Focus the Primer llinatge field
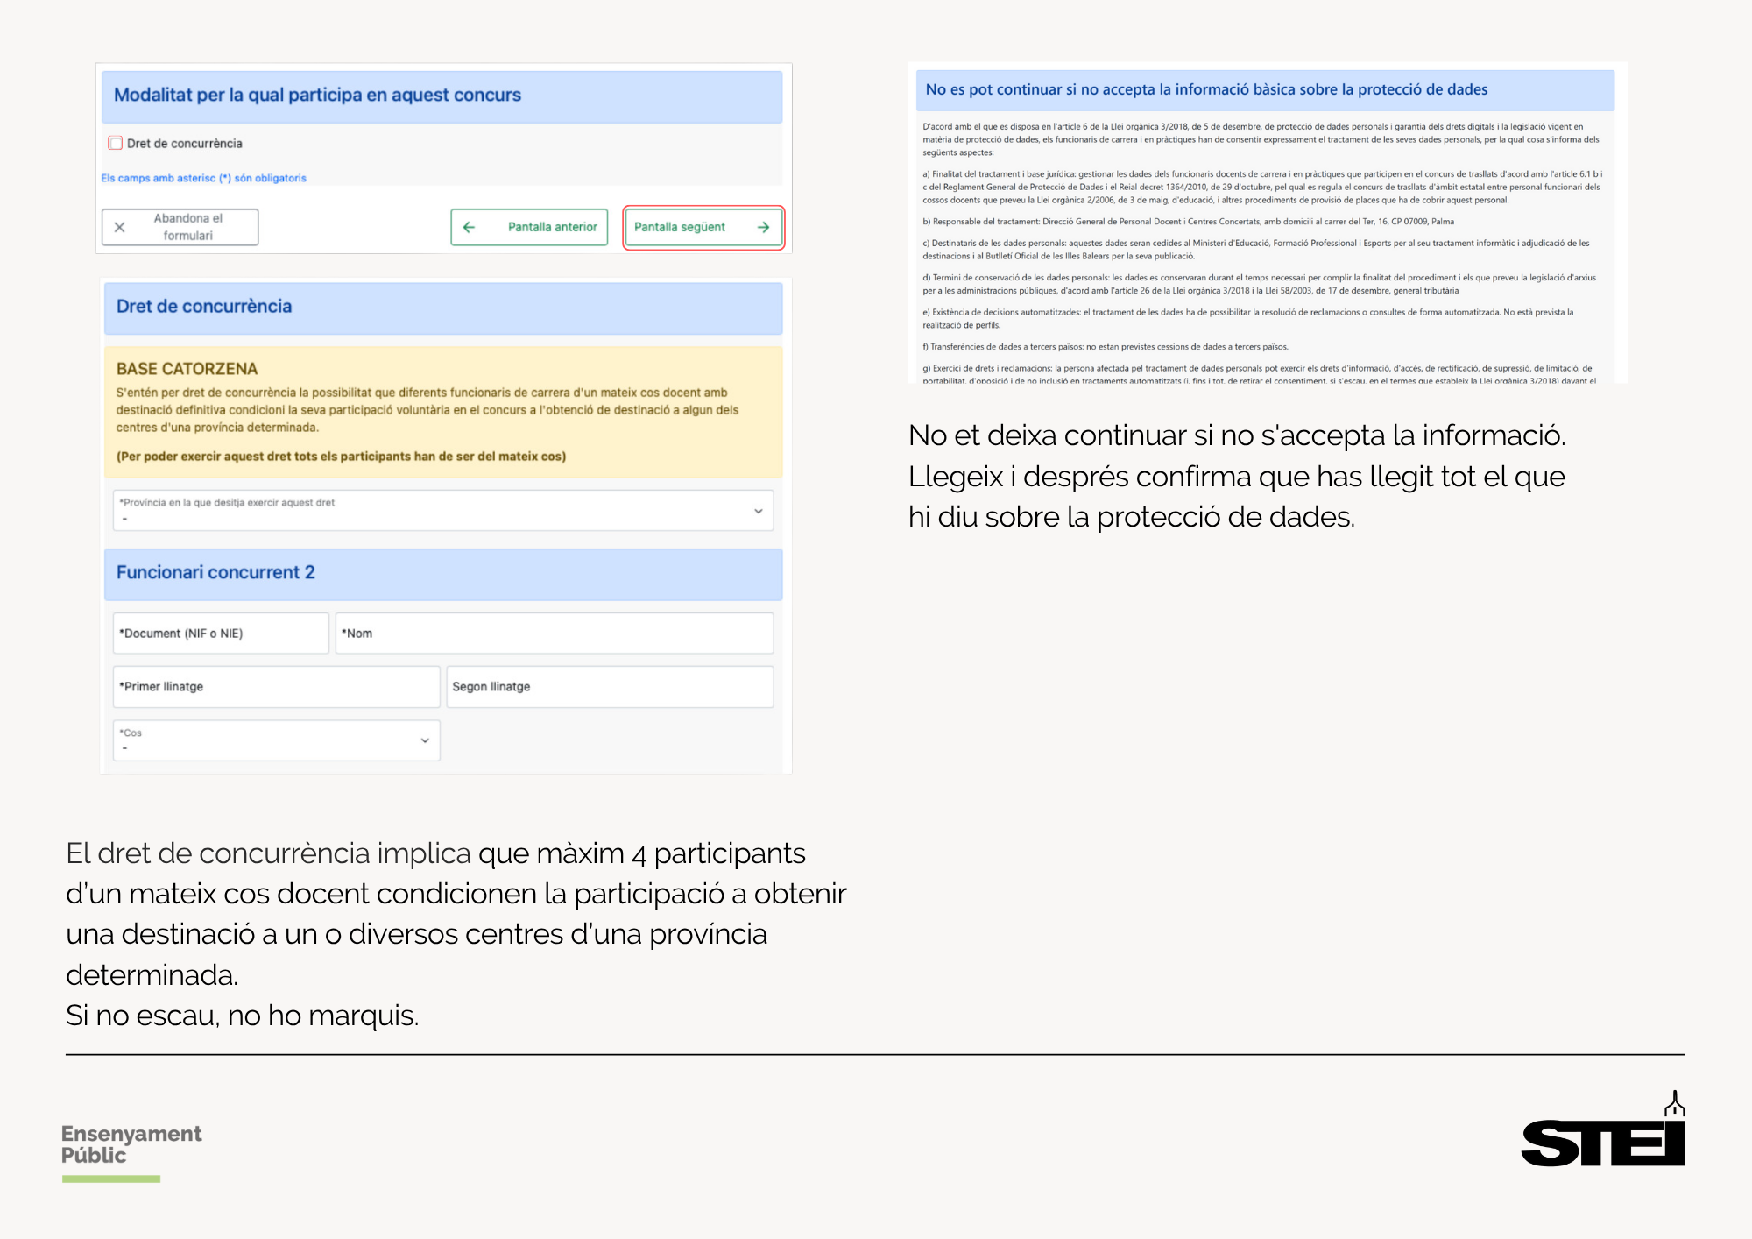The width and height of the screenshot is (1752, 1239). pos(276,687)
